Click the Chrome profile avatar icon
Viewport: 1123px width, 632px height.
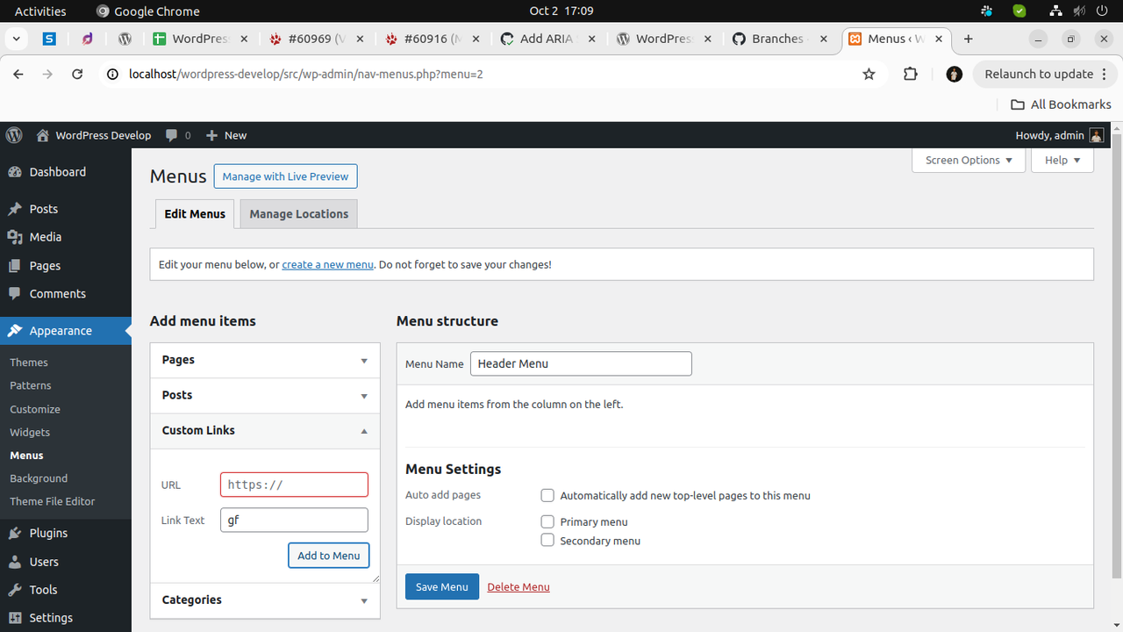(955, 74)
